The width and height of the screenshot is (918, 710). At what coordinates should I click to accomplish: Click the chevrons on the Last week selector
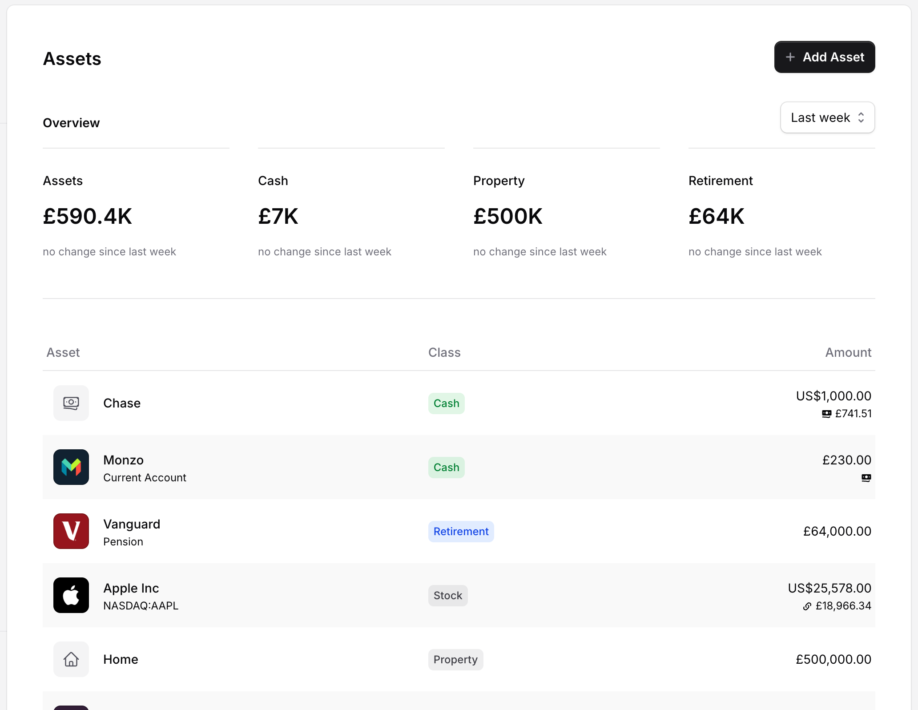(862, 117)
